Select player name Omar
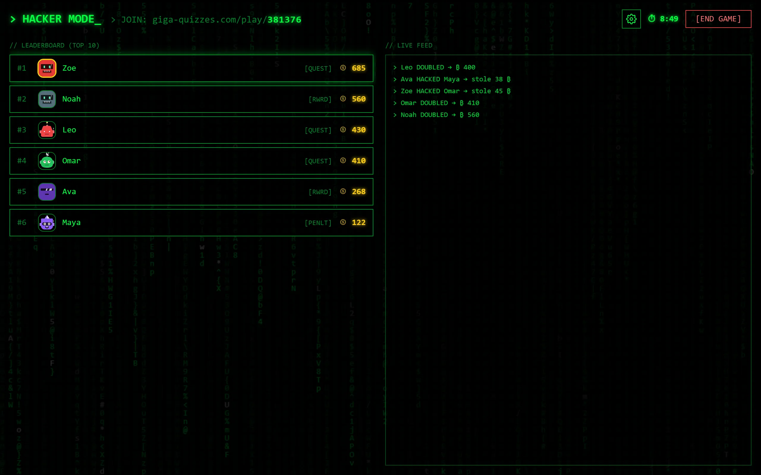The height and width of the screenshot is (475, 761). click(71, 161)
